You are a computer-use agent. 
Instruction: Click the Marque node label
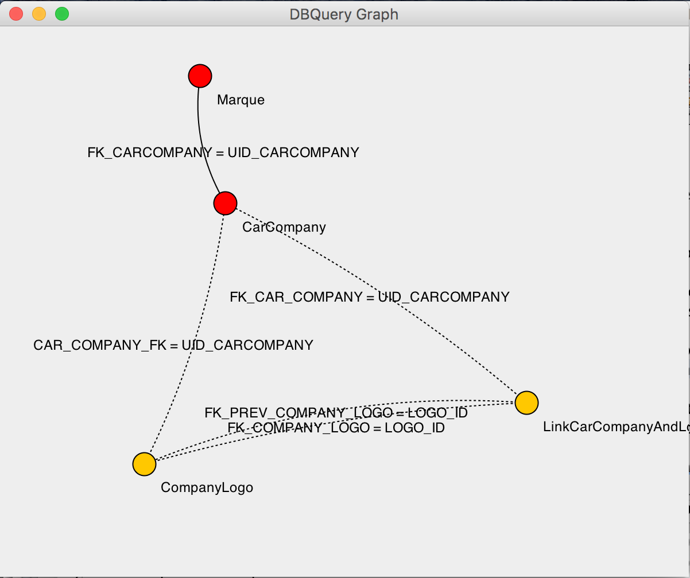tap(241, 100)
